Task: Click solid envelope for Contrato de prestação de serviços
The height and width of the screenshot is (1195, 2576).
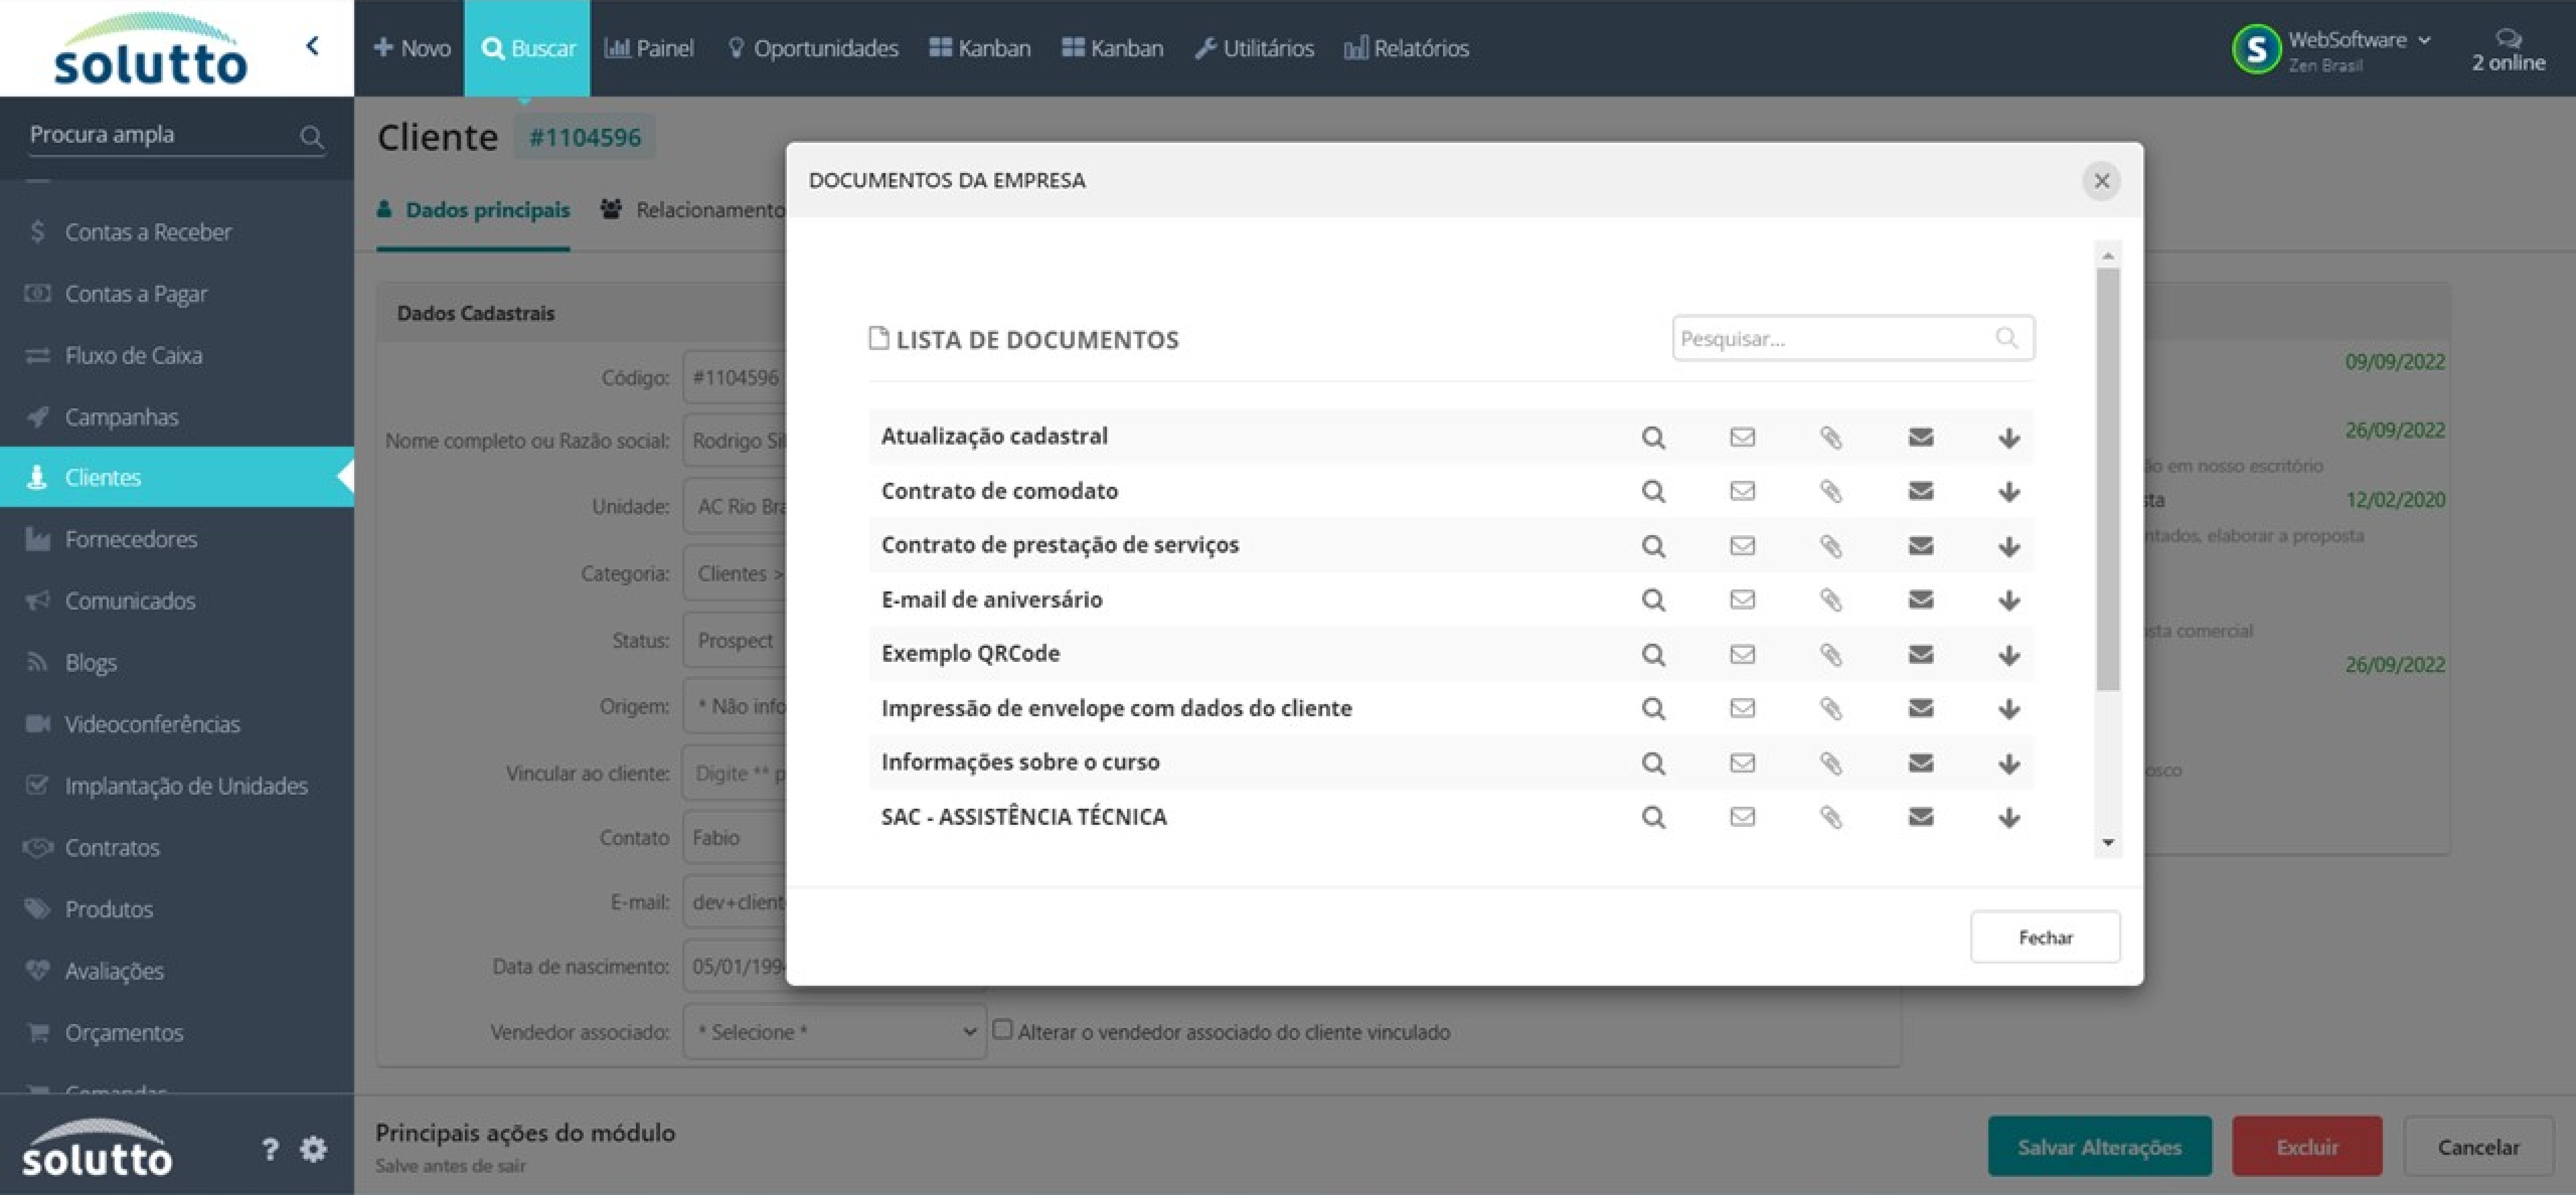Action: [x=1920, y=546]
